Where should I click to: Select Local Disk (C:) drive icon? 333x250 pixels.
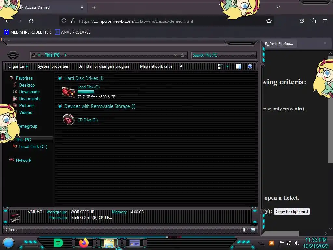coord(68,92)
